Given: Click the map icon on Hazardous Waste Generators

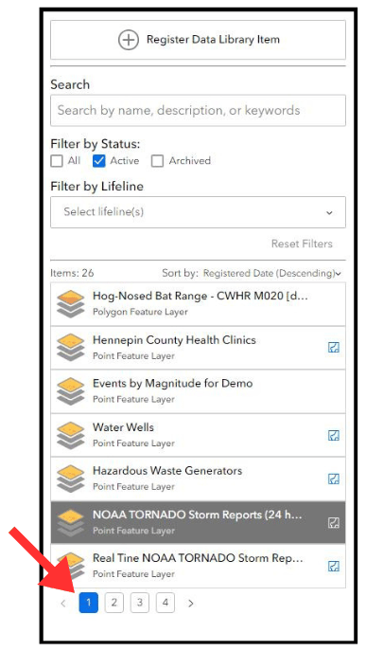Looking at the screenshot, I should click(334, 479).
